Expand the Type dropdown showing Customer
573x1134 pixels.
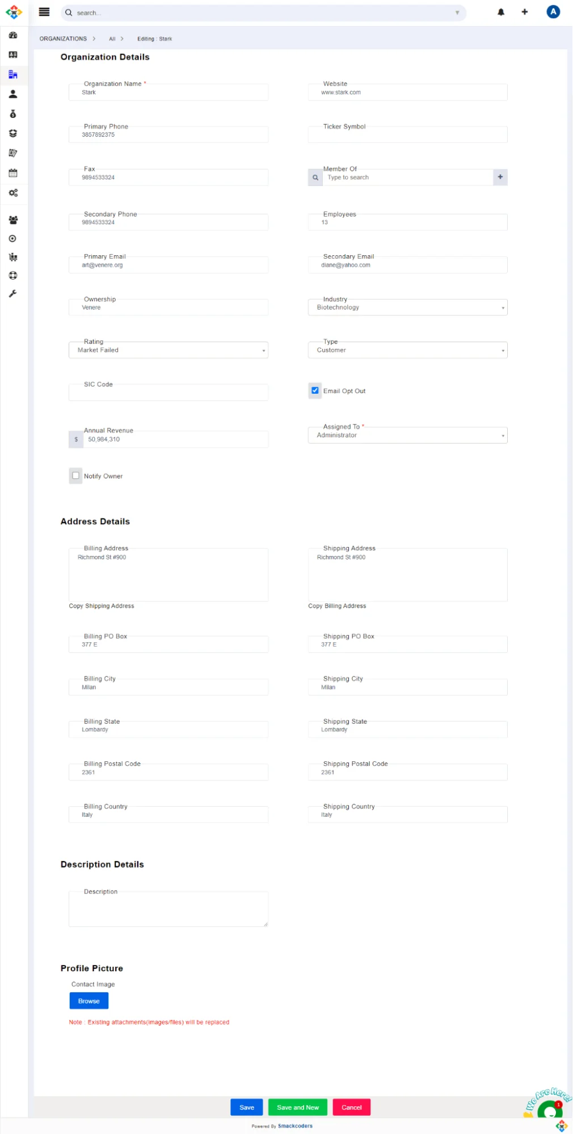click(x=407, y=350)
